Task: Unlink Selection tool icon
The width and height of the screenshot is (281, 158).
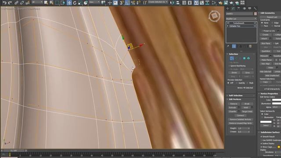Action: point(22,3)
